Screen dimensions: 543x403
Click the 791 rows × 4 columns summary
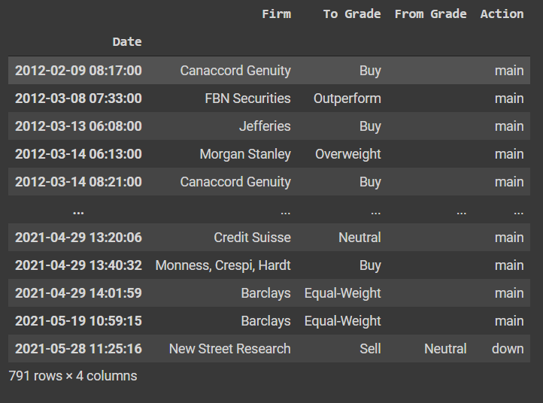73,376
